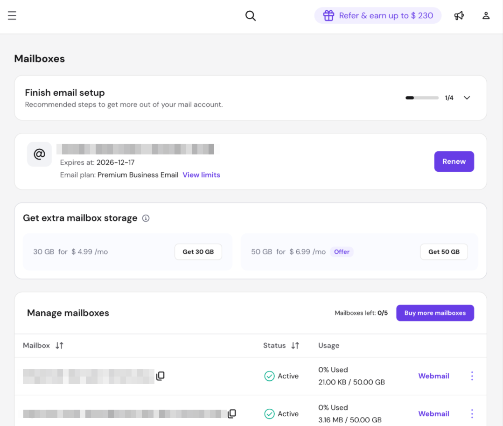This screenshot has height=426, width=503.
Task: Sort table by Mailbox column
Action: (59, 346)
